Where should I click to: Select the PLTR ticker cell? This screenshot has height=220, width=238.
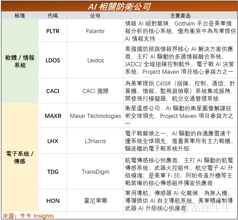tap(53, 31)
